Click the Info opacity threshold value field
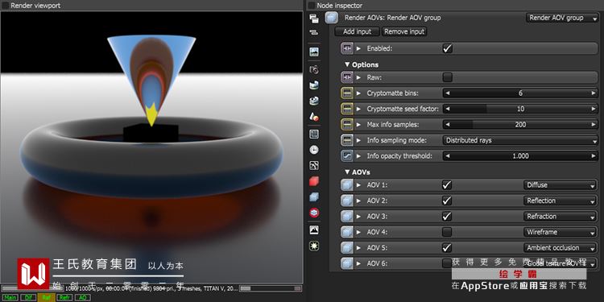This screenshot has height=302, width=604. tap(520, 156)
